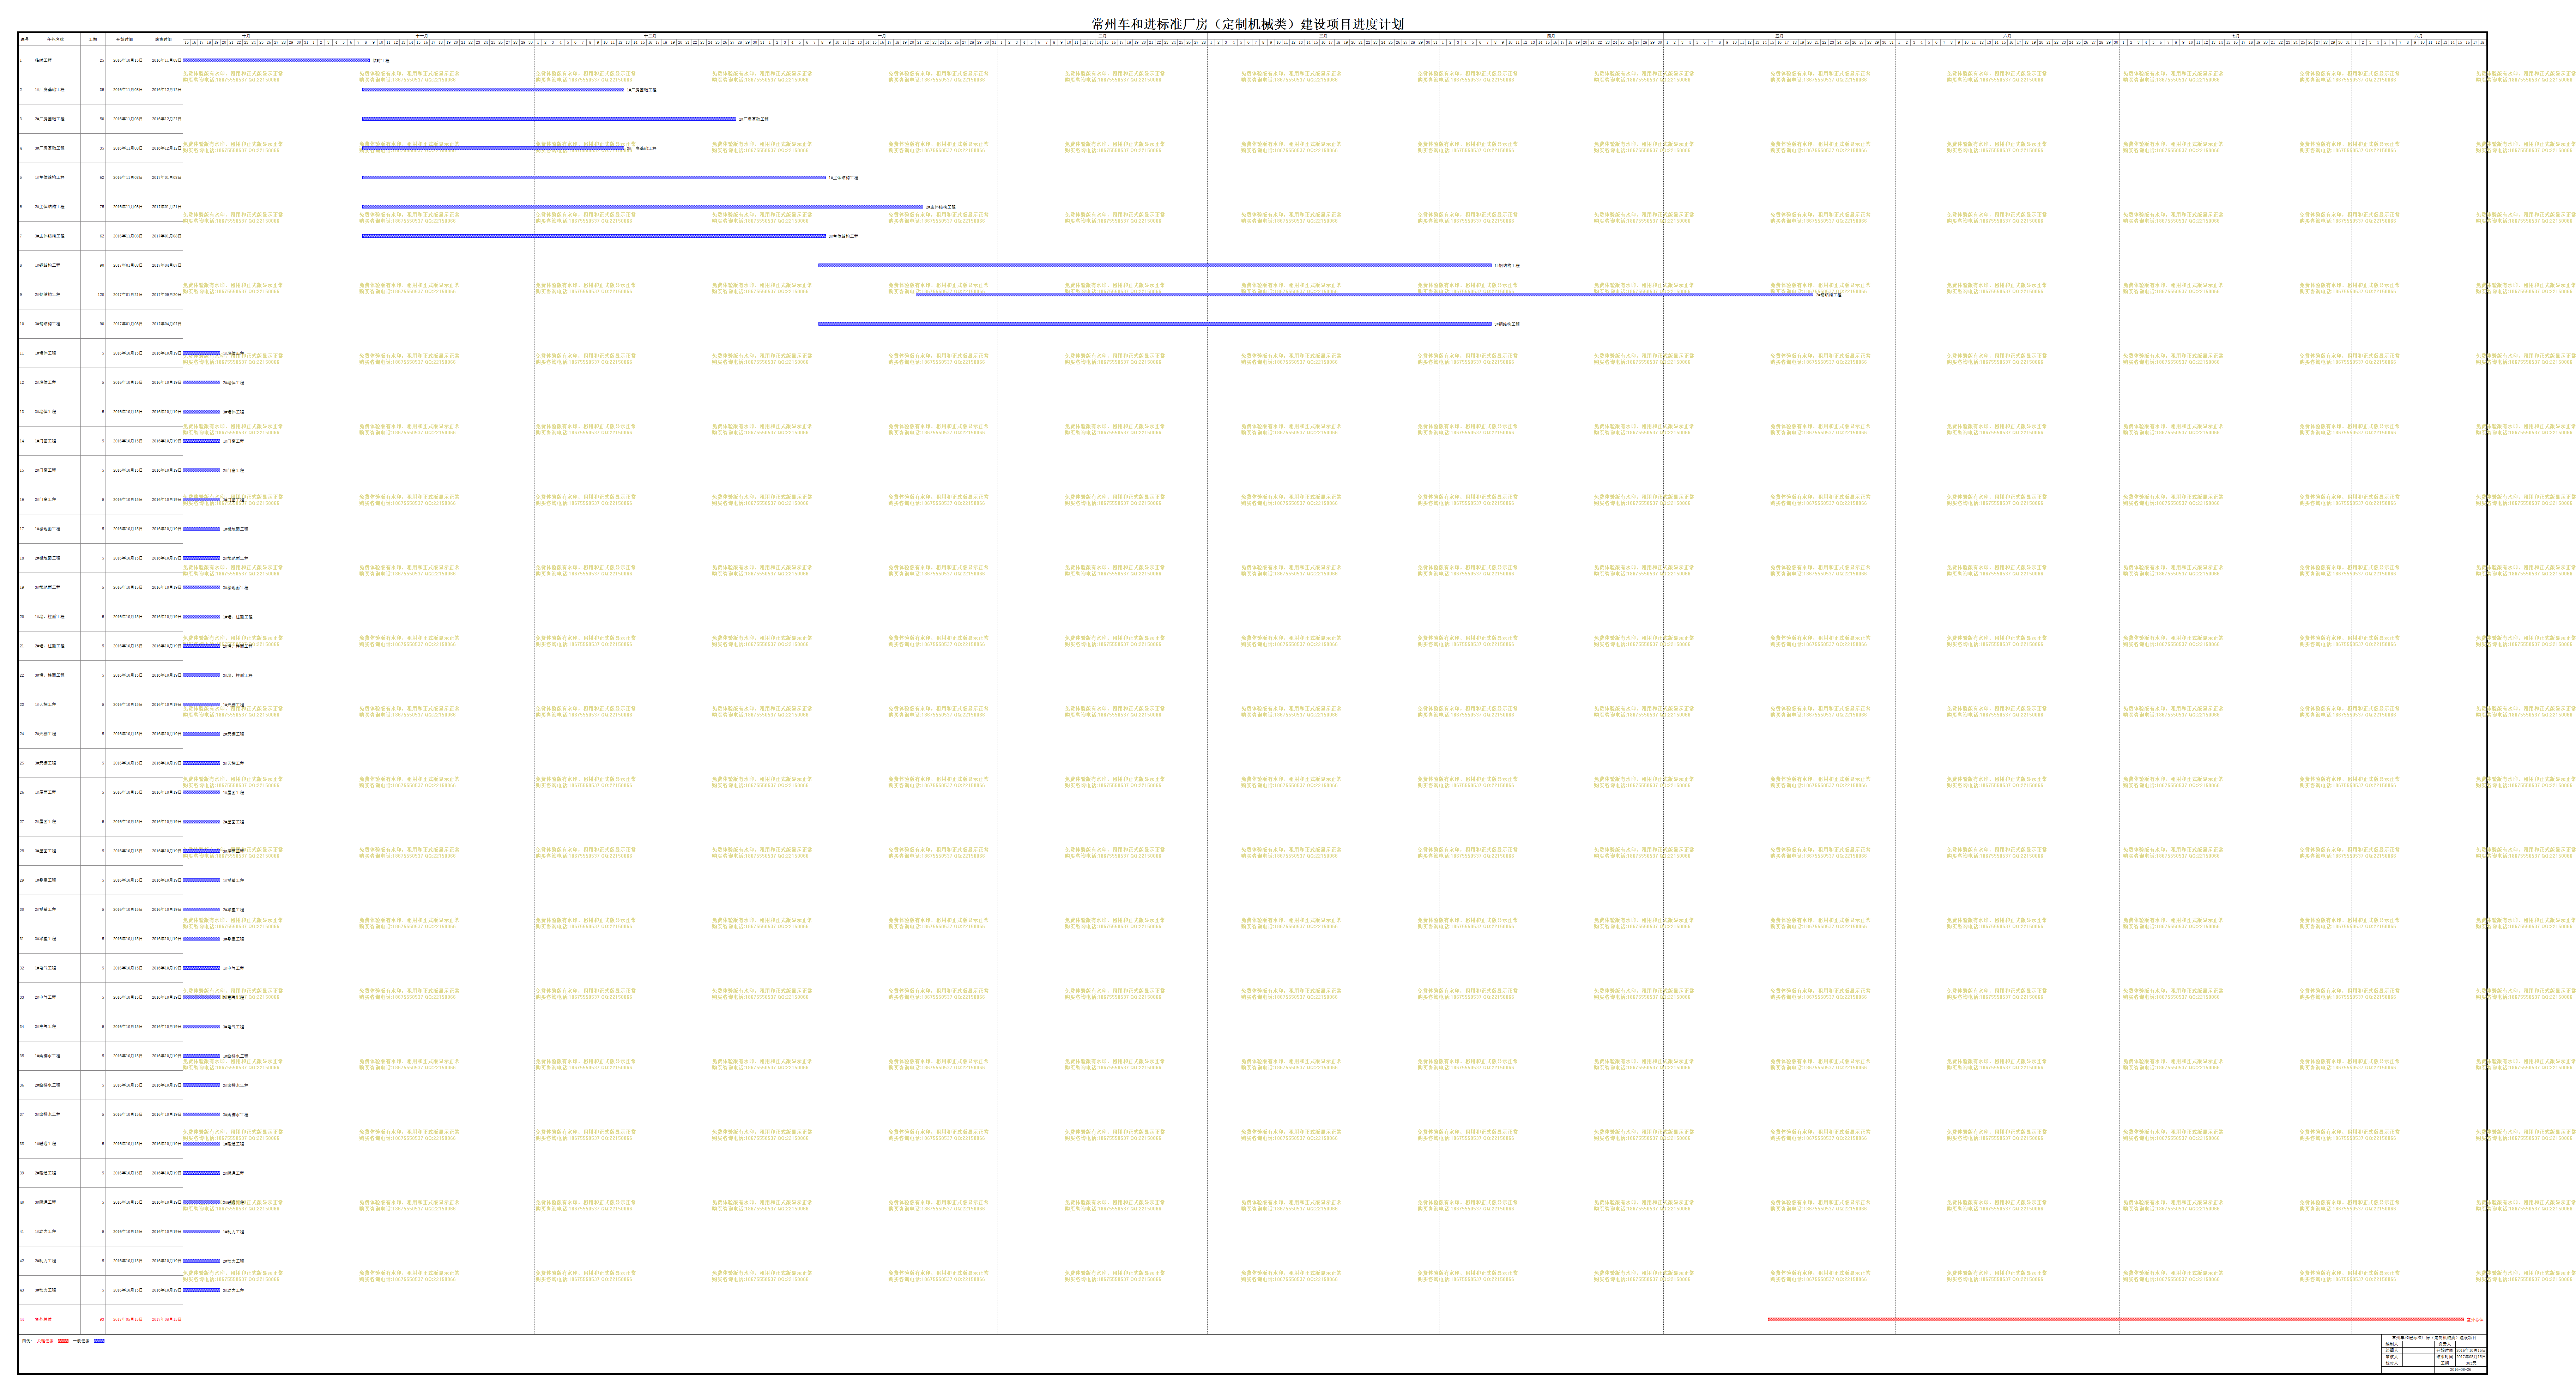Click the 1#墙体工程 task name cell
The height and width of the screenshot is (1391, 2576).
click(56, 353)
